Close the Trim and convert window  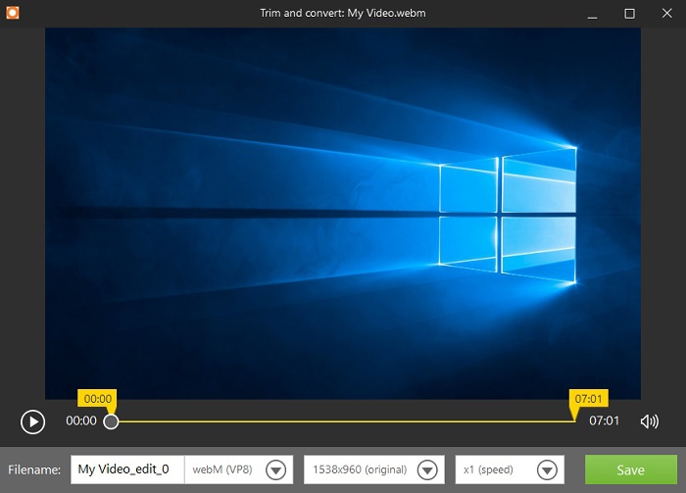pyautogui.click(x=666, y=13)
